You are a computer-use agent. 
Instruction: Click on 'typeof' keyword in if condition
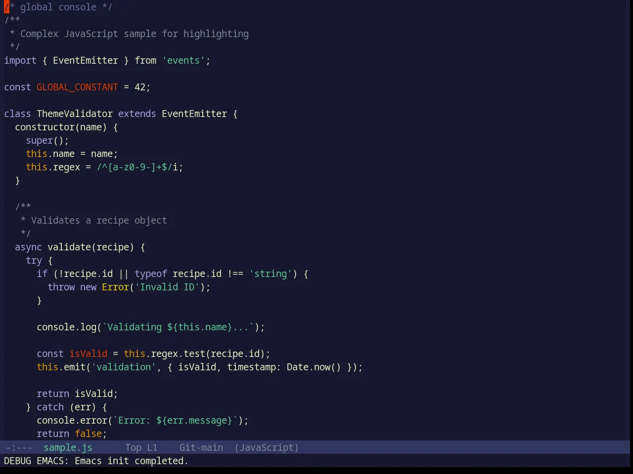tap(151, 274)
